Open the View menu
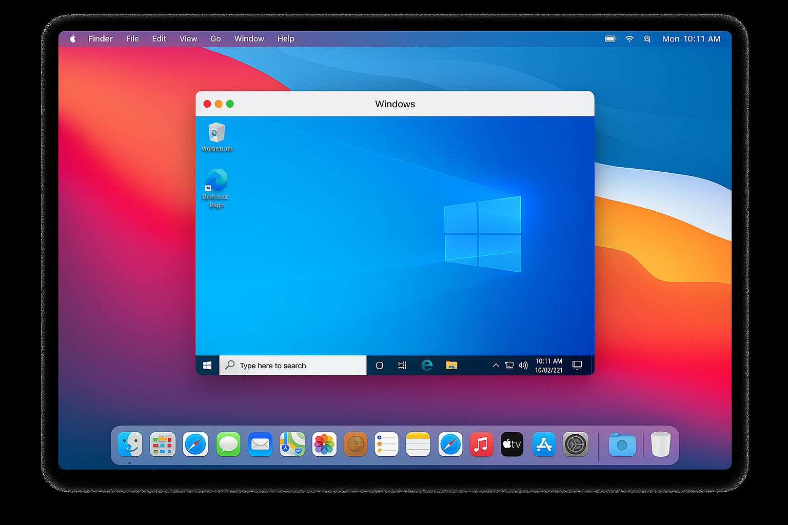This screenshot has width=788, height=525. [x=188, y=39]
